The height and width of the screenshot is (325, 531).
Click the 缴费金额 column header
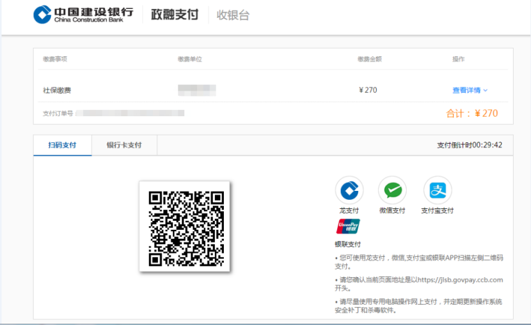coord(370,59)
